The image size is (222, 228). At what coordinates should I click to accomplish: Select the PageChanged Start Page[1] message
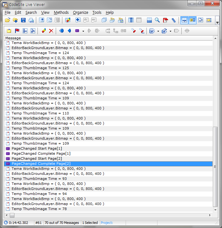click(x=37, y=148)
